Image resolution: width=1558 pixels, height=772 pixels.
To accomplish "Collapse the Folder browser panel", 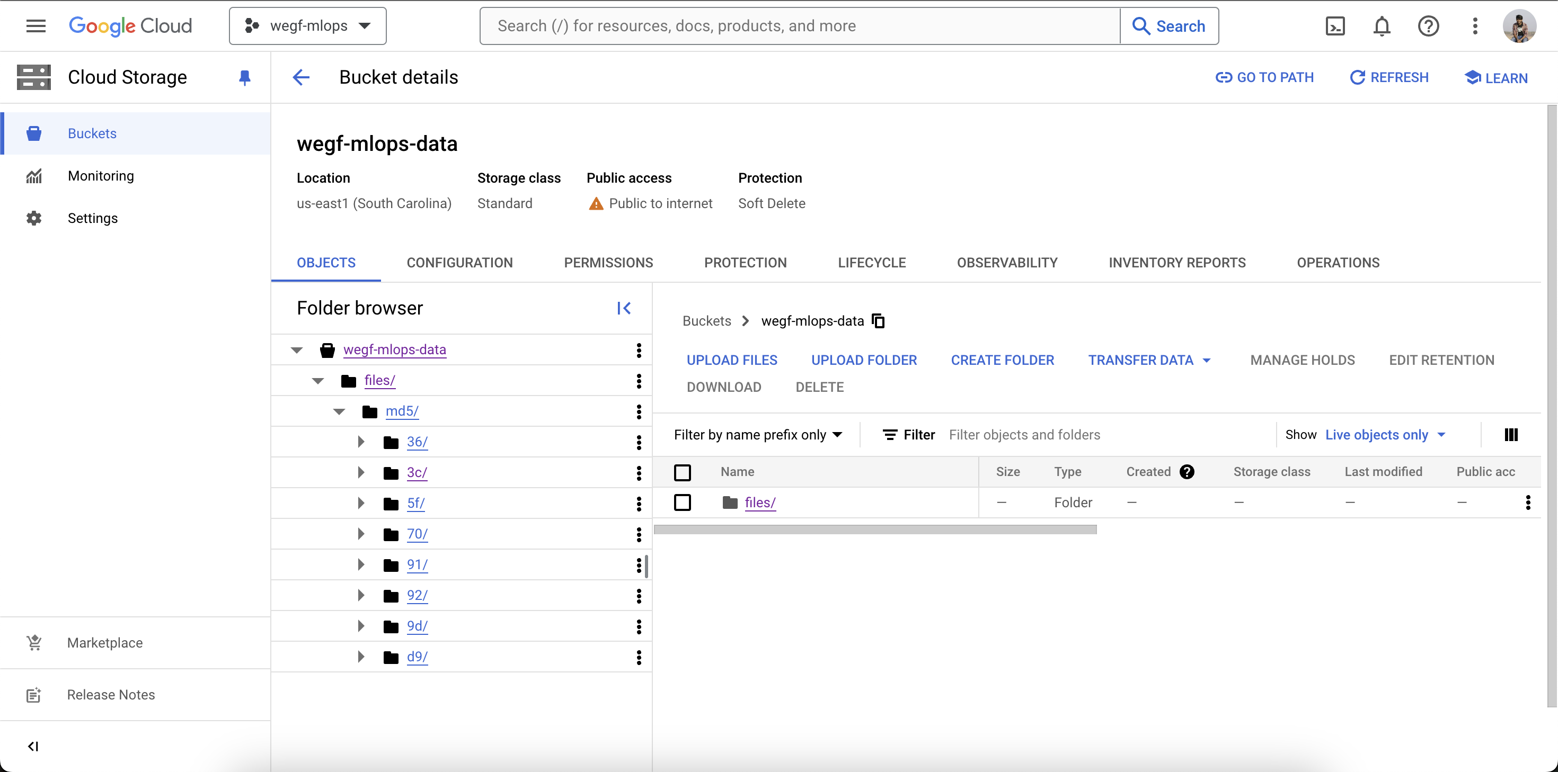I will tap(624, 308).
